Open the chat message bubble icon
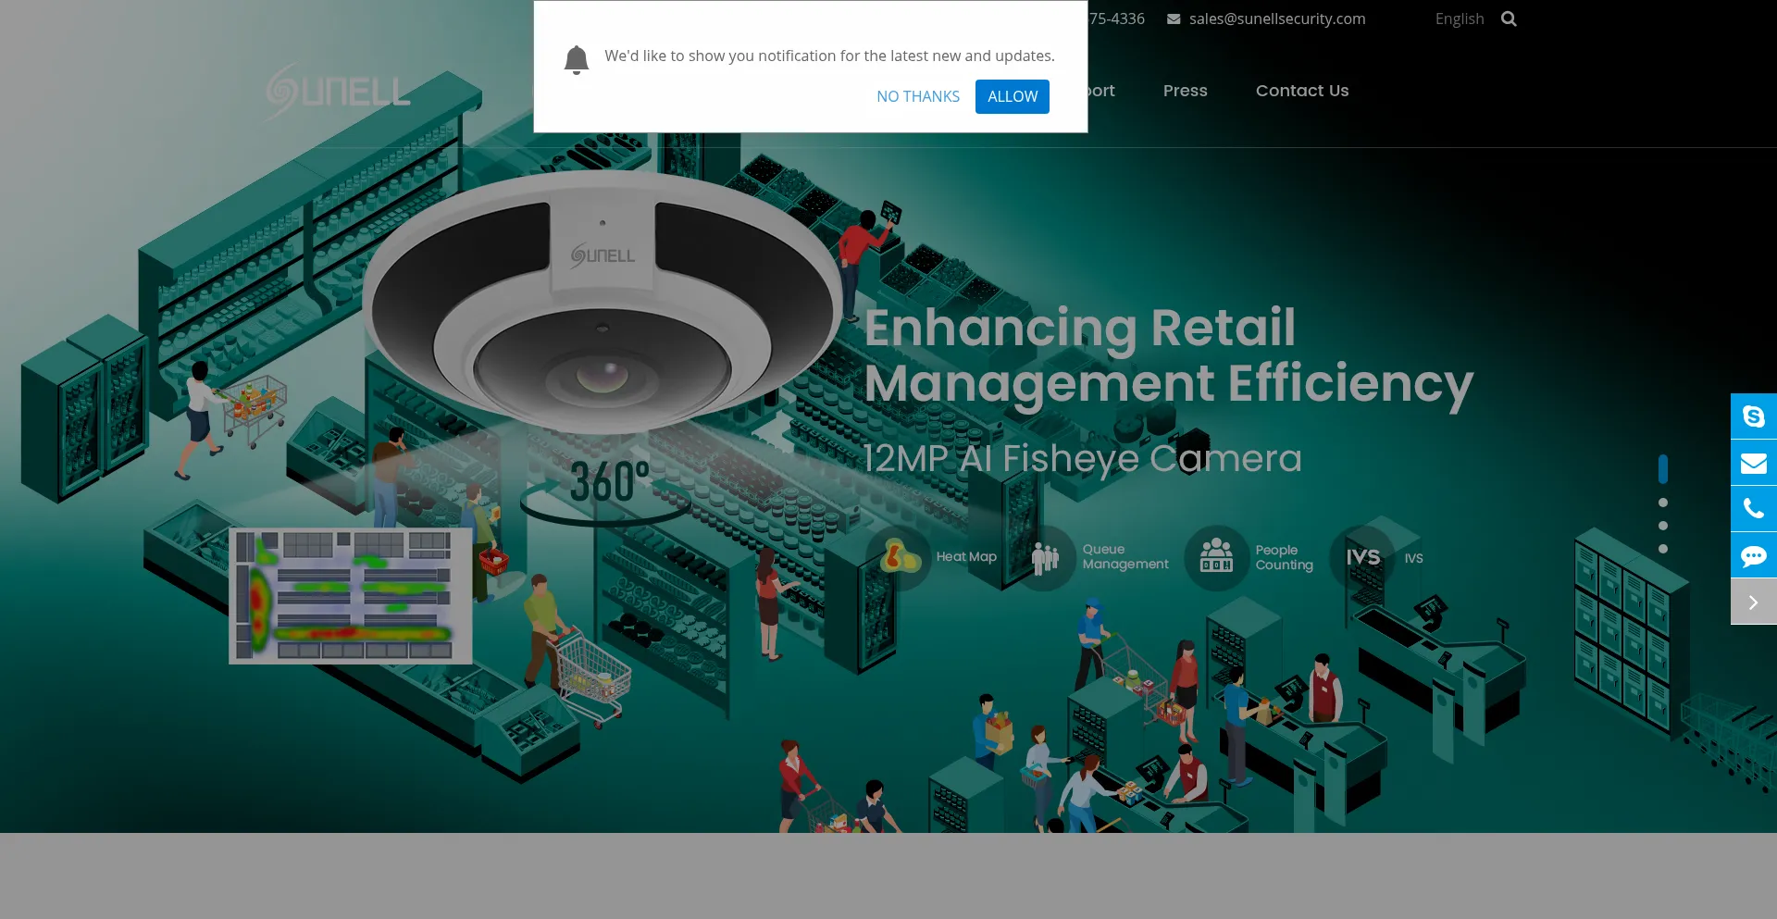Screen dimensions: 1777x919 (1753, 555)
